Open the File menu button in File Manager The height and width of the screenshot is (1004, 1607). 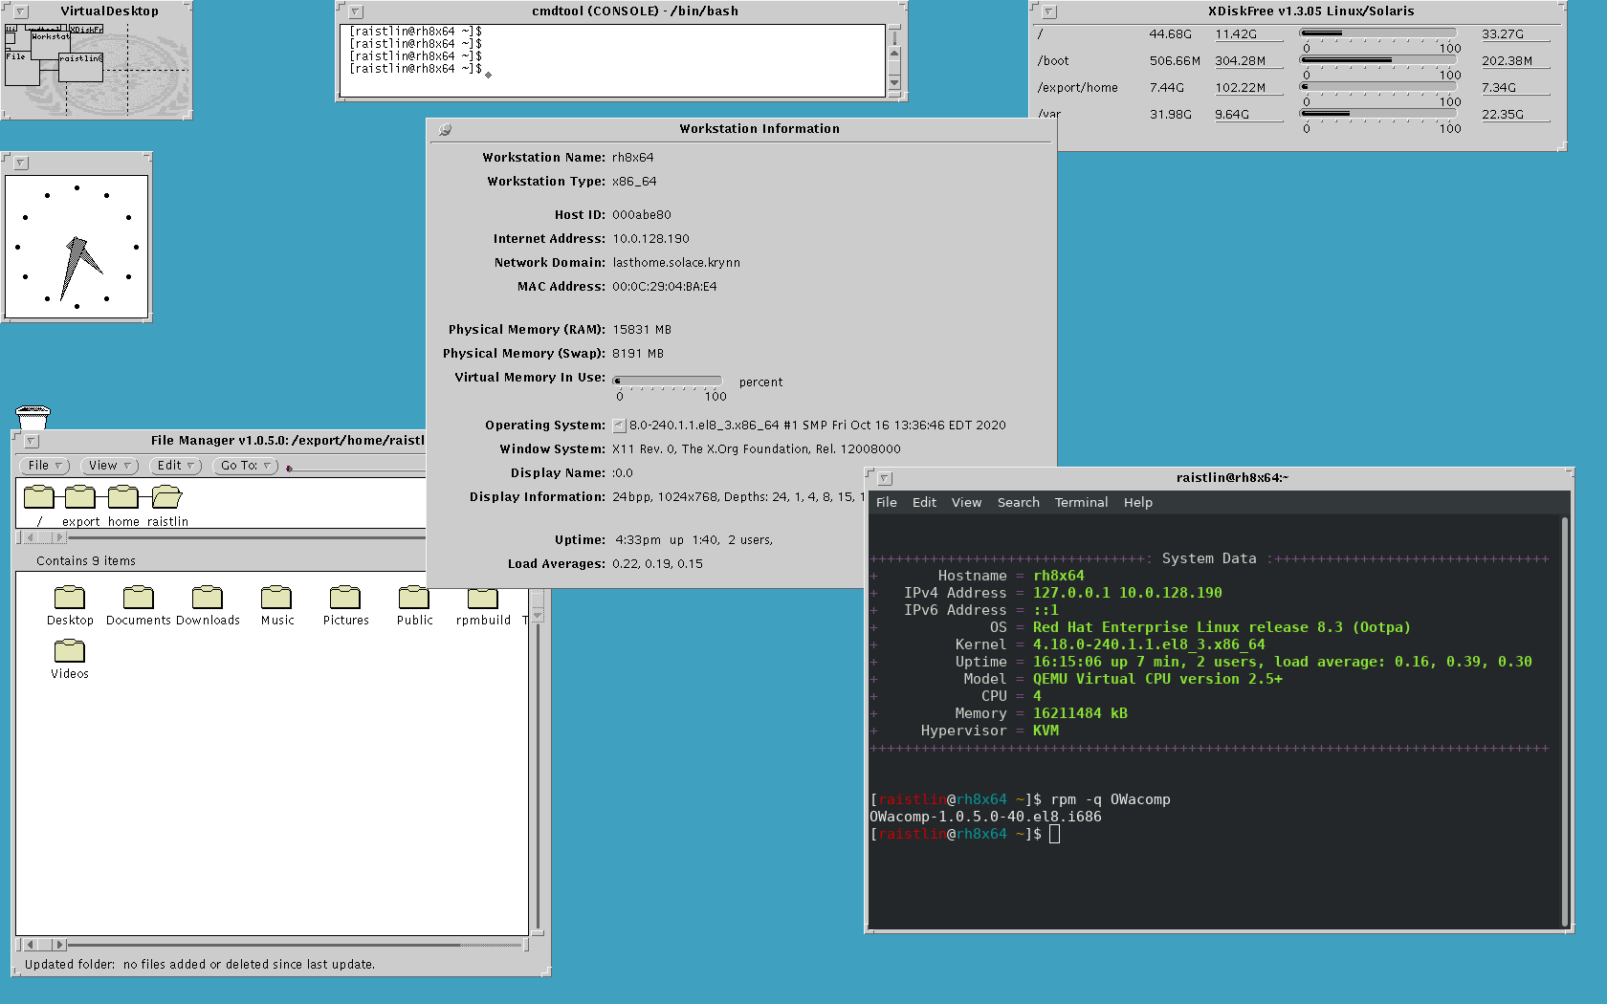click(45, 466)
